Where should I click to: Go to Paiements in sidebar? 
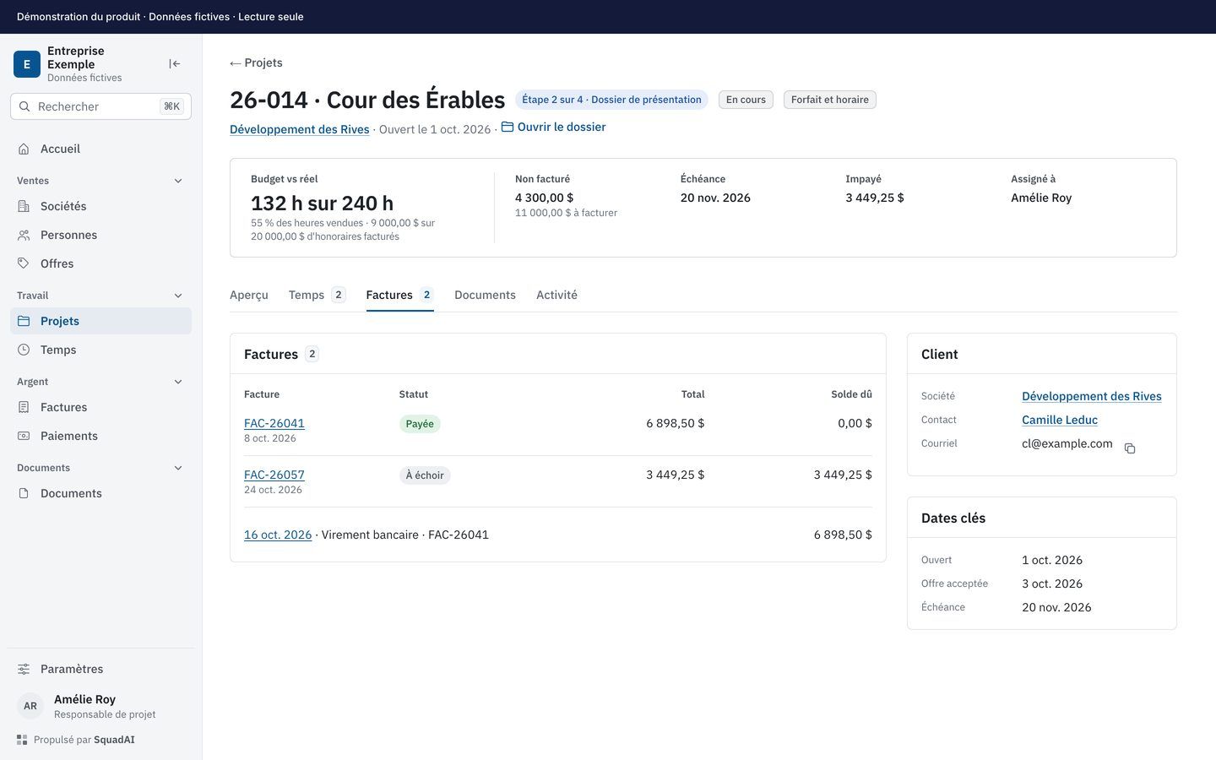(101, 436)
